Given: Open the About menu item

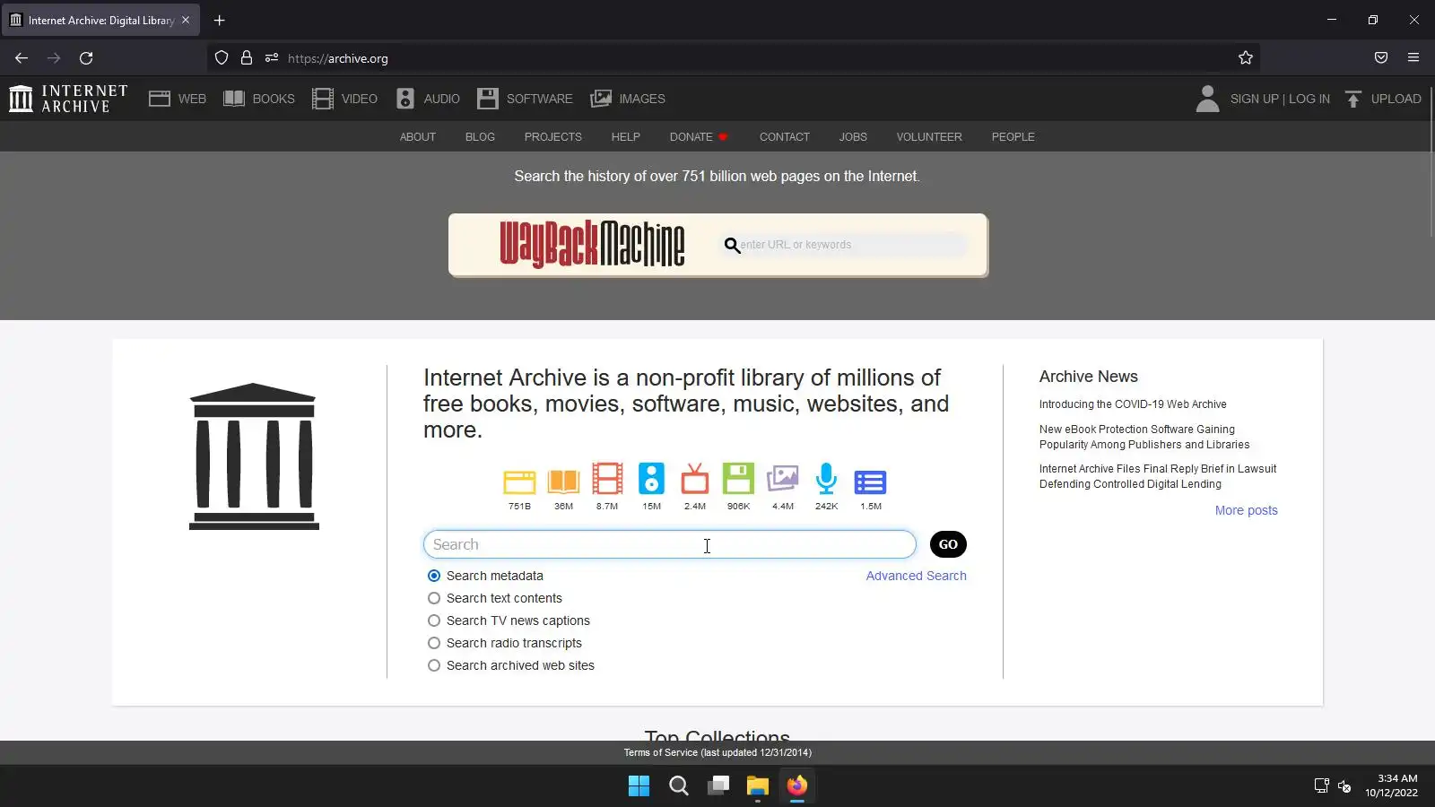Looking at the screenshot, I should click(x=418, y=137).
